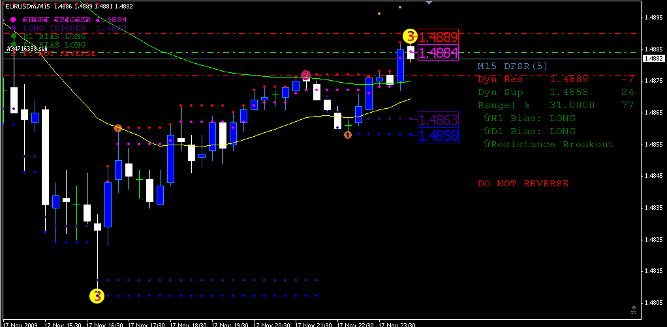Screen dimensions: 667x327
Task: Click the 1.4865 price axis label
Action: click(654, 113)
